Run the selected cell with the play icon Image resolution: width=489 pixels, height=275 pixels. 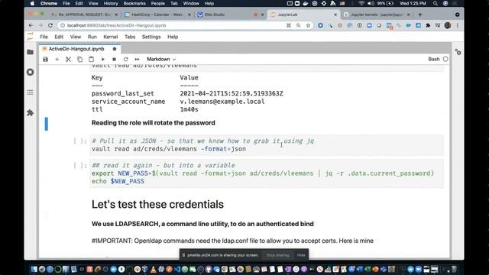(103, 60)
